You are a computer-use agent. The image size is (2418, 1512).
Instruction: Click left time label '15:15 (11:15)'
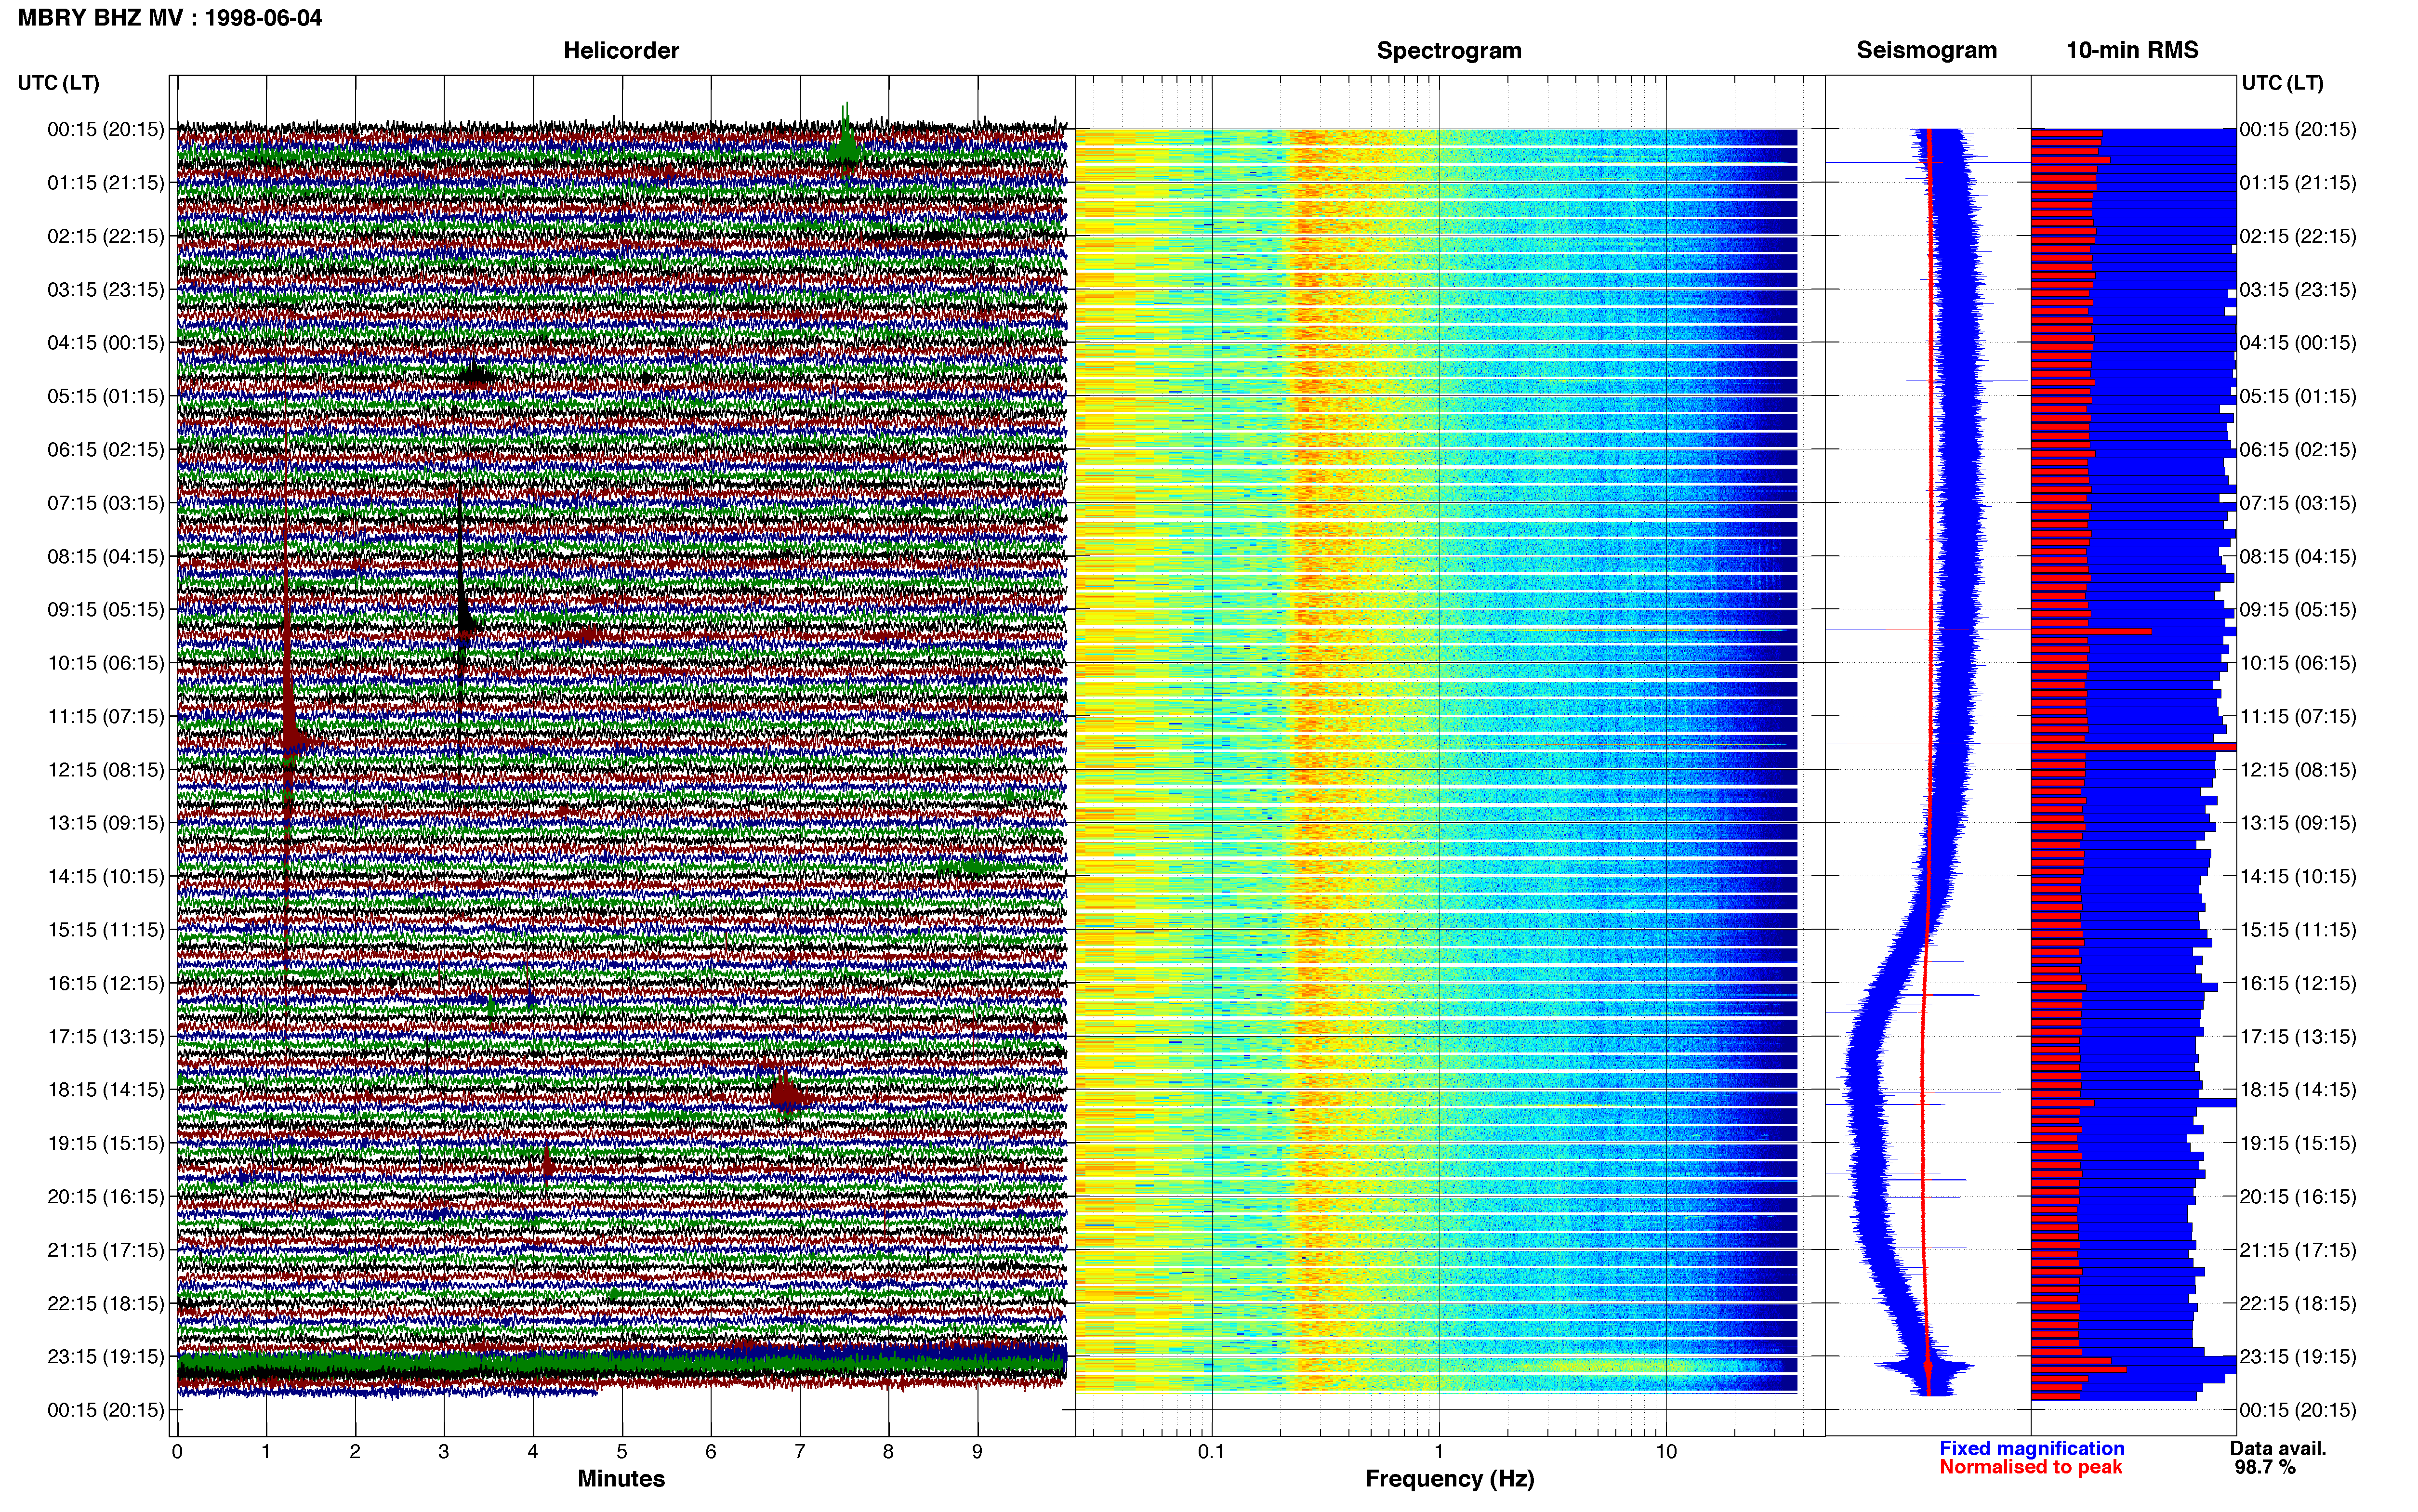105,930
